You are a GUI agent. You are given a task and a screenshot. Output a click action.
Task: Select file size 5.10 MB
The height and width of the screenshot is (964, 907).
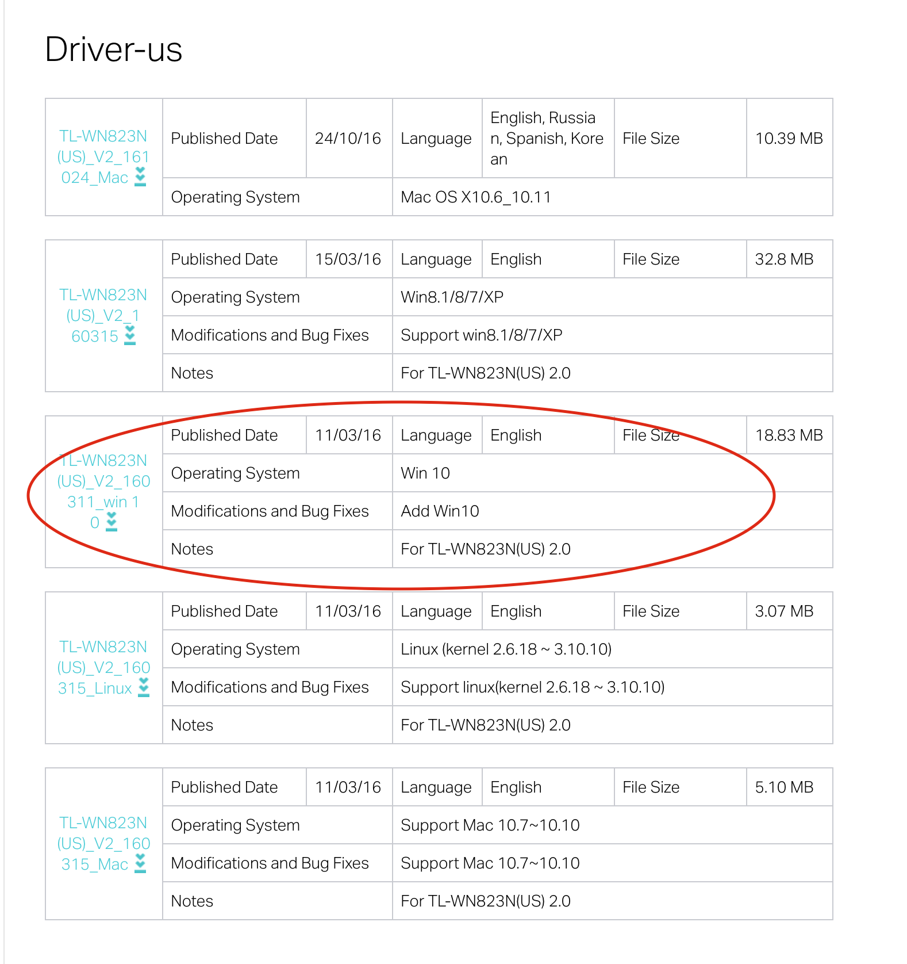coord(784,787)
